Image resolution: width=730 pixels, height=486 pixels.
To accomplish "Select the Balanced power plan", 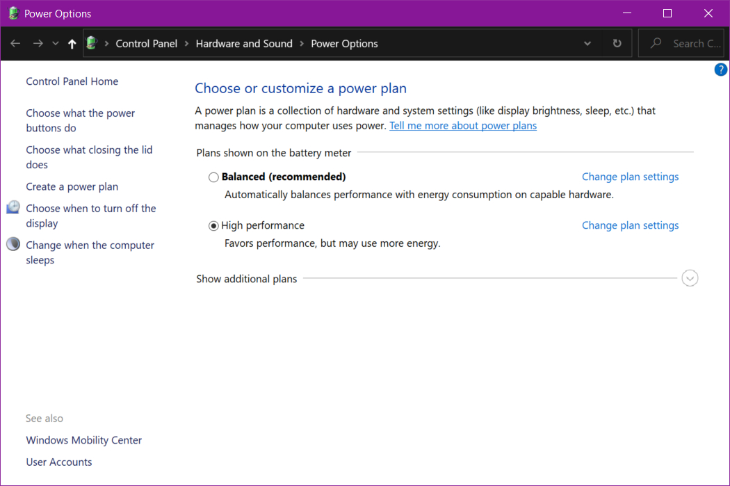I will (213, 177).
